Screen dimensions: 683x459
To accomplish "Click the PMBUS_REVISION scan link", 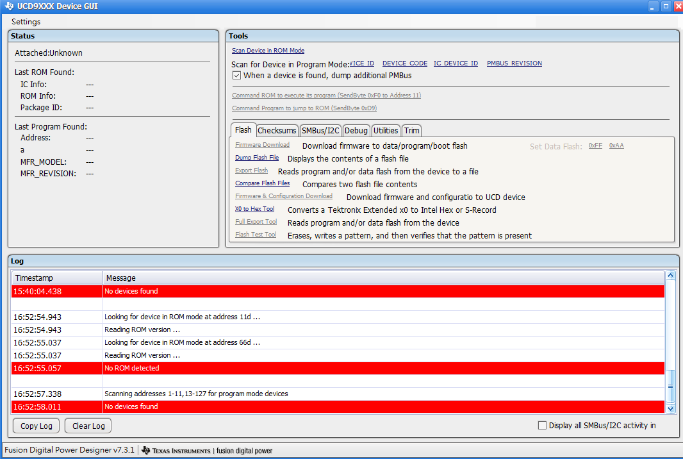I will (514, 63).
